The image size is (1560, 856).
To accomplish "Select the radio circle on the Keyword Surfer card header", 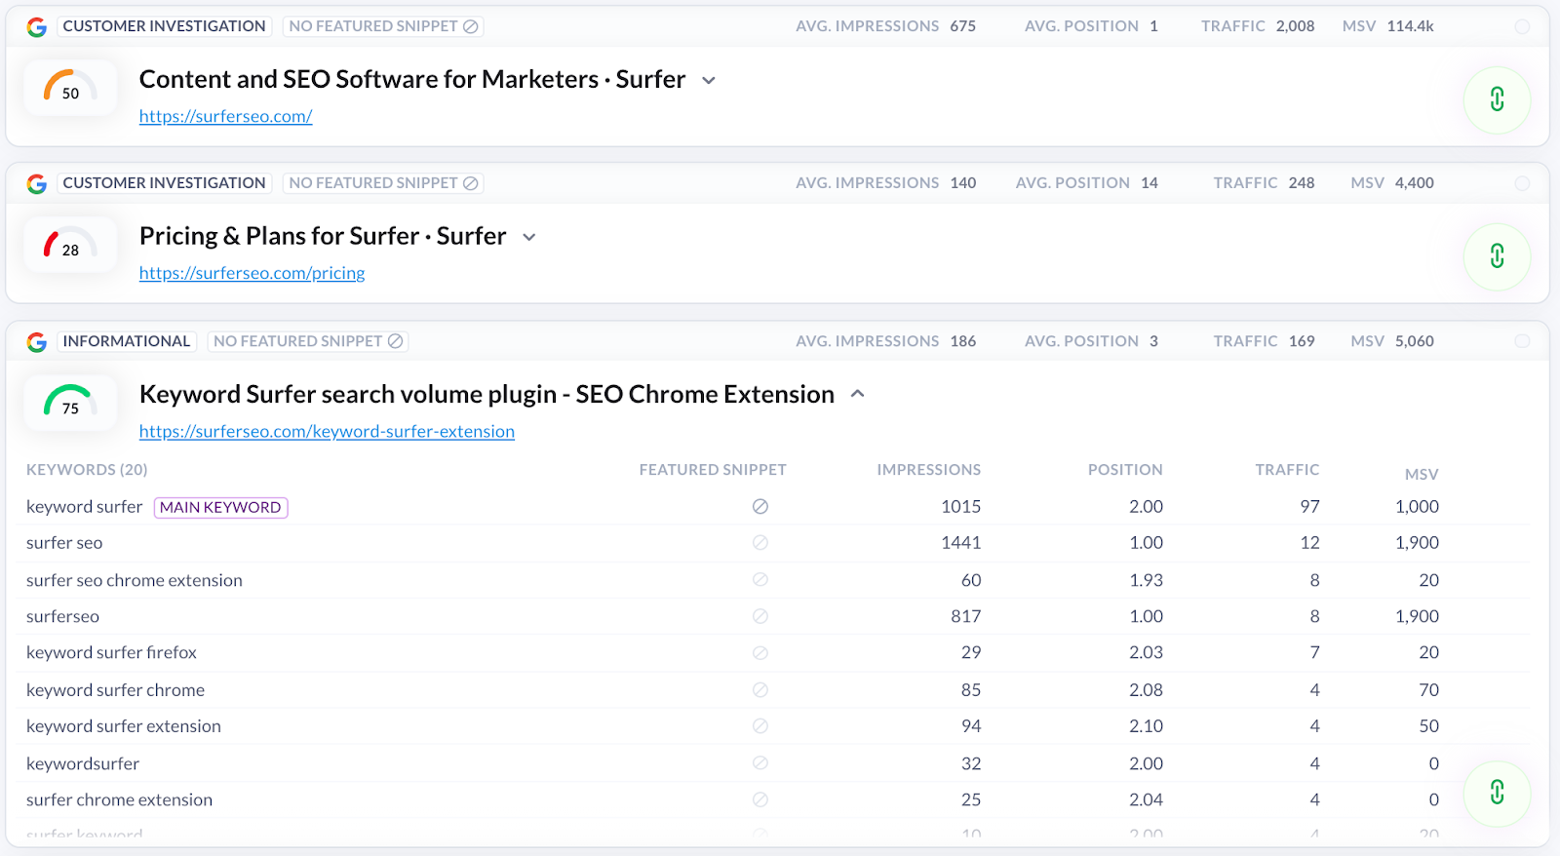I will click(1522, 341).
